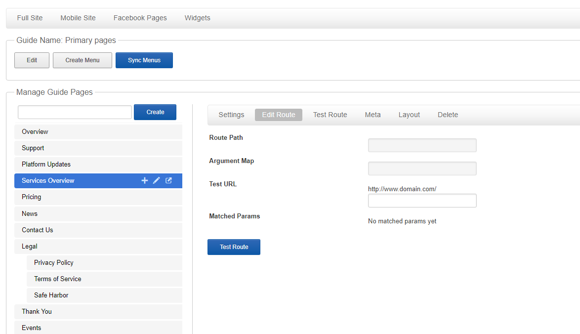Open the Meta tab
Image resolution: width=580 pixels, height=334 pixels.
pyautogui.click(x=373, y=115)
